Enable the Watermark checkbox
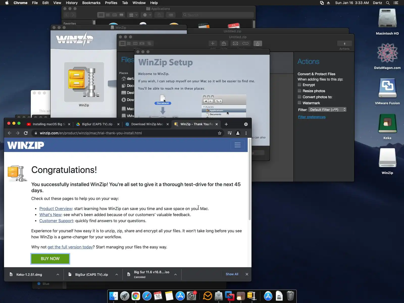The image size is (404, 303). [x=299, y=103]
